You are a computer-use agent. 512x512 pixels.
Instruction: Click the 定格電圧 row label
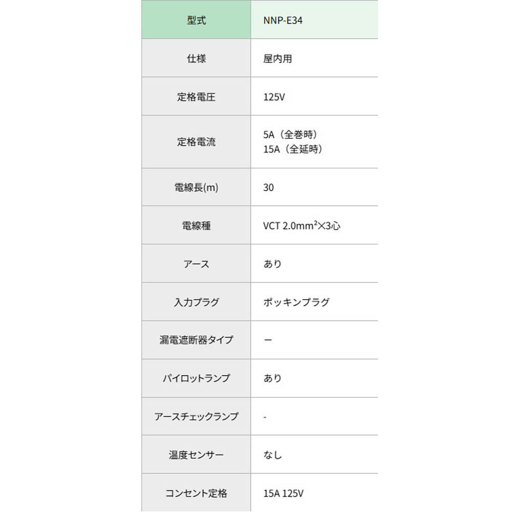click(196, 97)
